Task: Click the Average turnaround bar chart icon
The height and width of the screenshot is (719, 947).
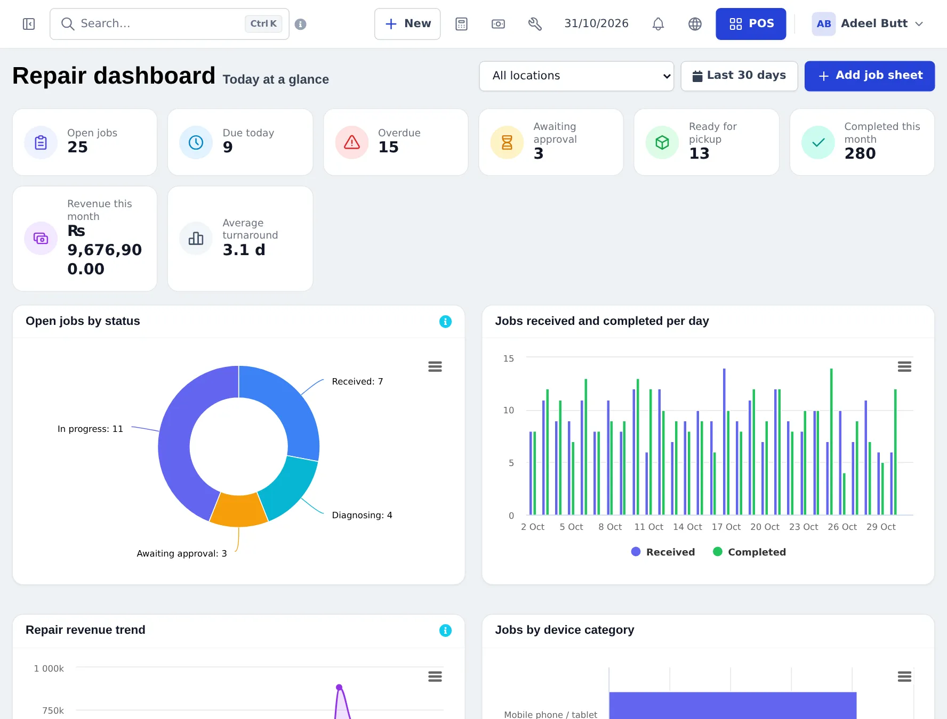Action: (x=196, y=238)
